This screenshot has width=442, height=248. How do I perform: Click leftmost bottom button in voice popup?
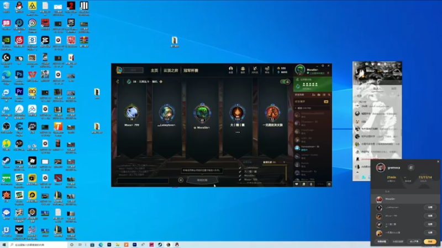[381, 241]
